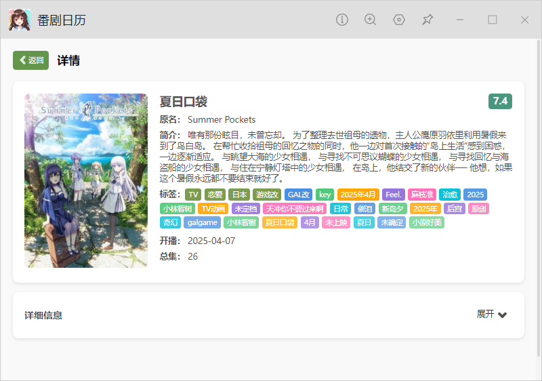Click the 原创 tag

478,209
